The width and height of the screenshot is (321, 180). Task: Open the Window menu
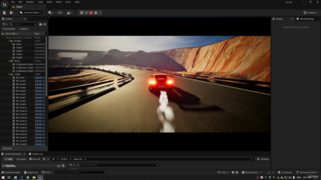click(30, 2)
